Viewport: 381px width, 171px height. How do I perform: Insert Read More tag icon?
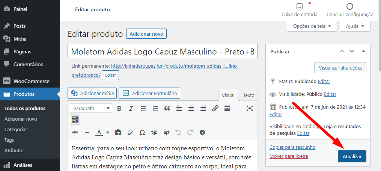pyautogui.click(x=227, y=109)
